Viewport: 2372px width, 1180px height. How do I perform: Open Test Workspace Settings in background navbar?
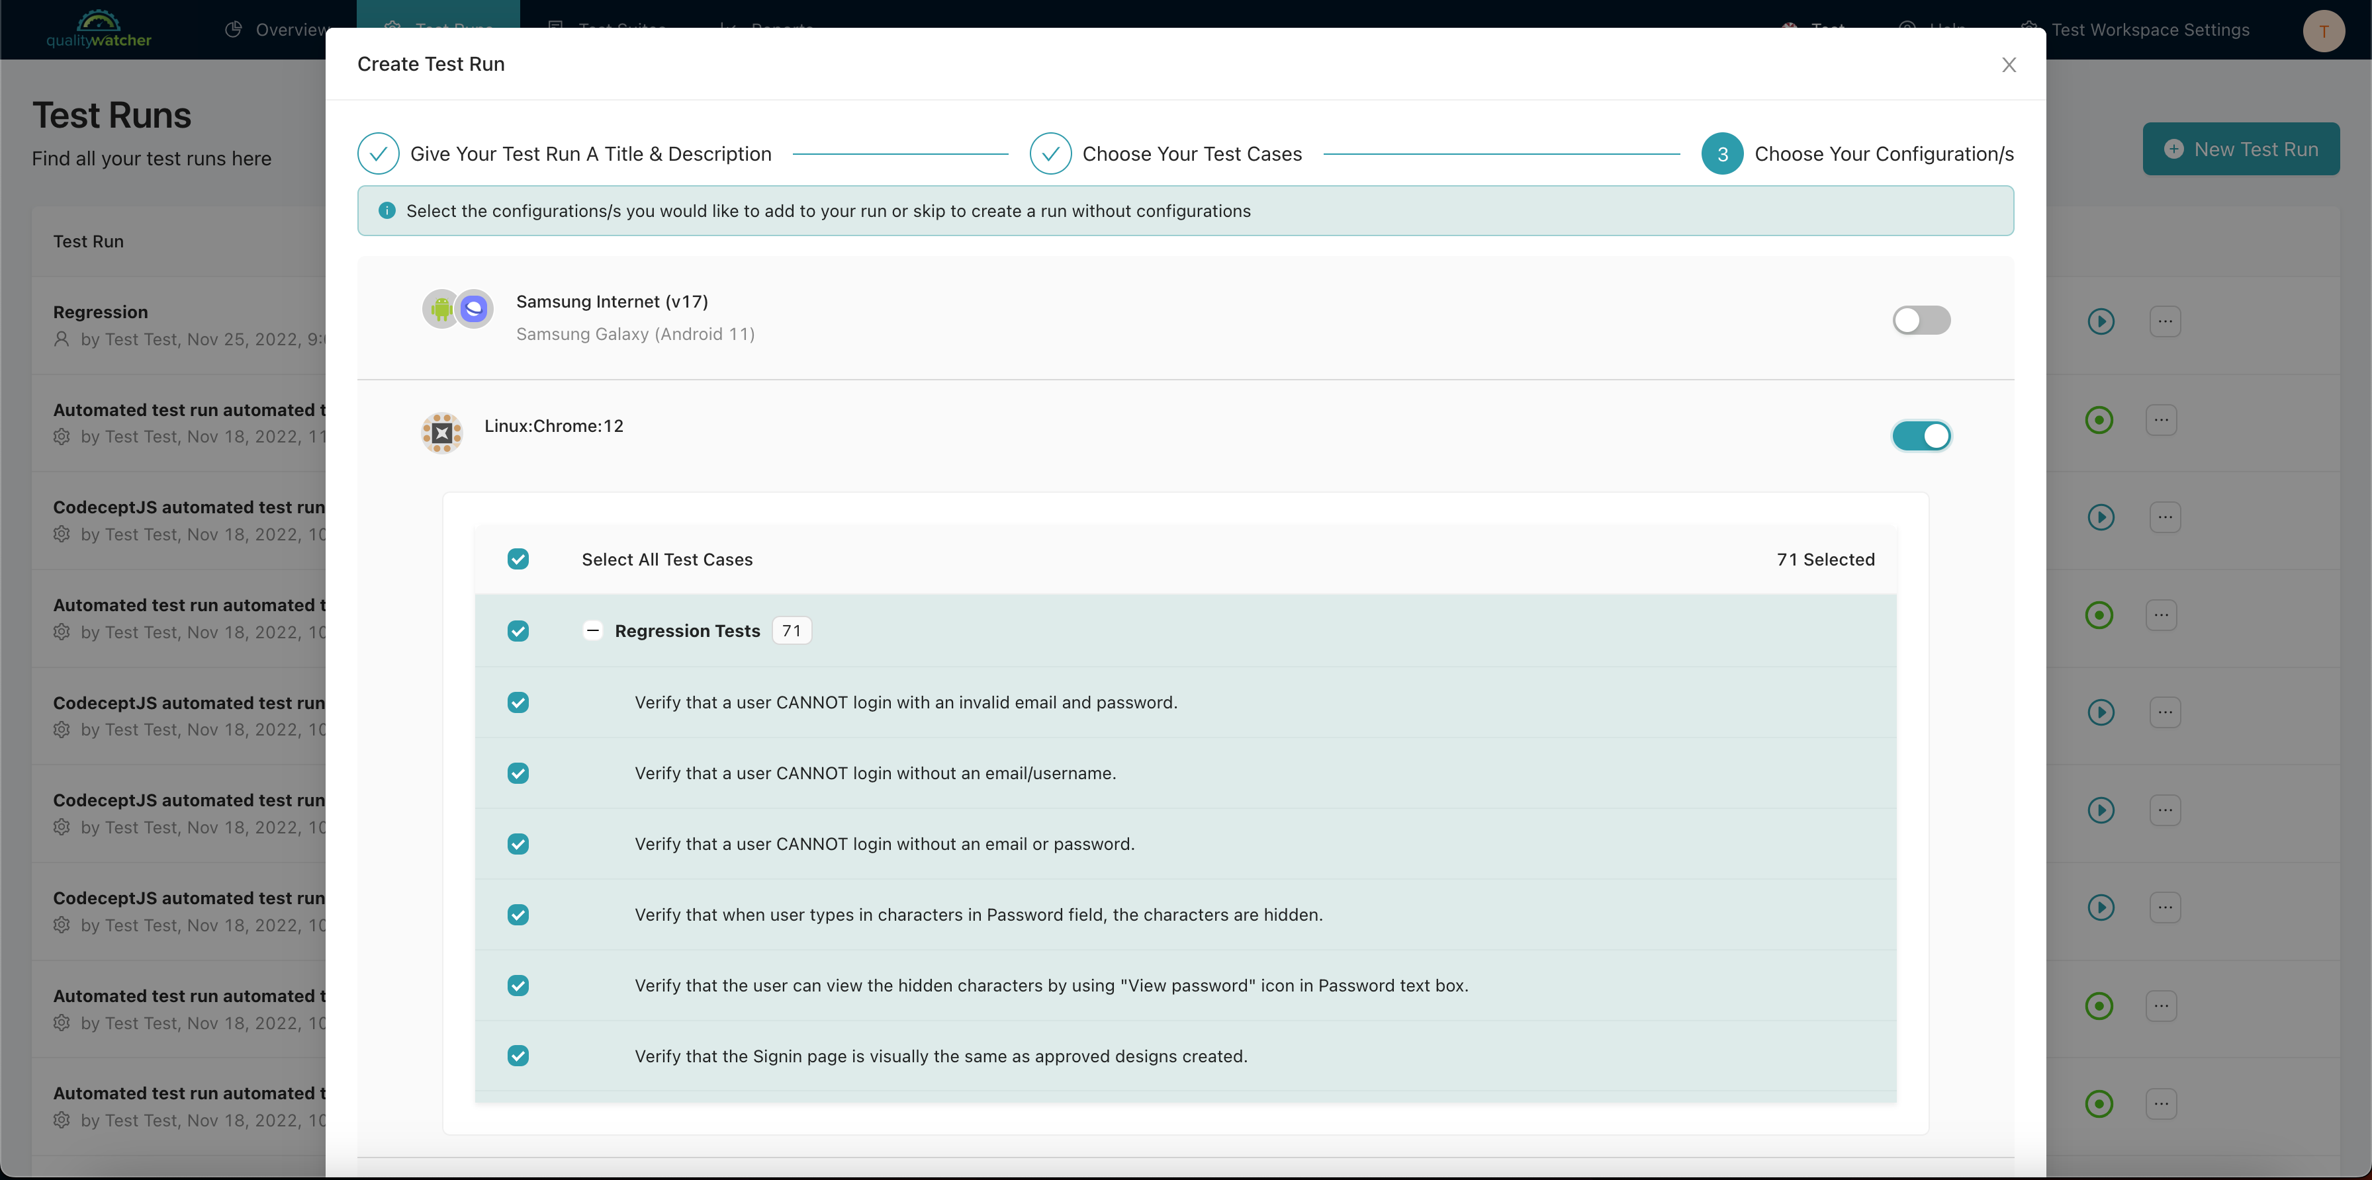(x=2136, y=30)
